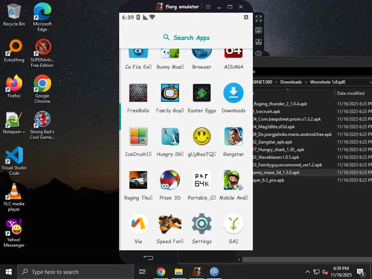Open SUPERAntiSpyware Free Edition shortcut
This screenshot has width=372, height=279.
42,53
